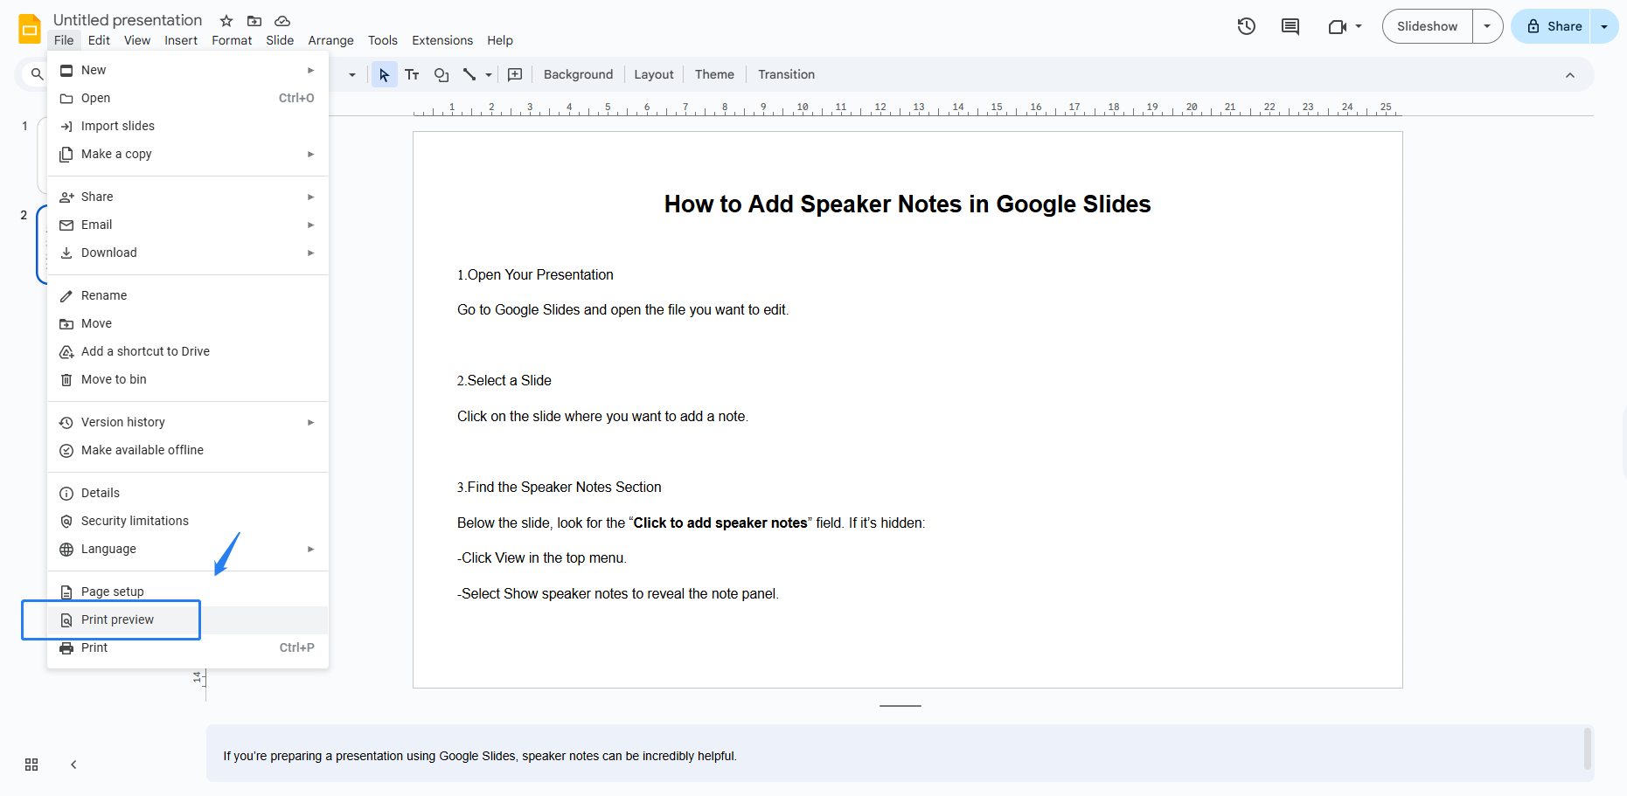1627x796 pixels.
Task: Open the Line tool dropdown arrow
Action: coord(487,74)
